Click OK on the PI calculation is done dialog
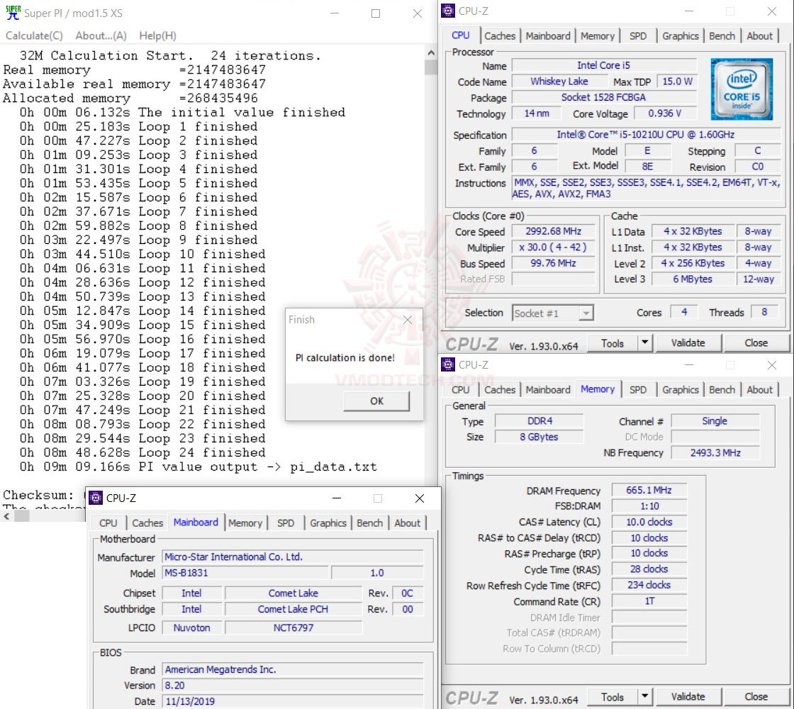The height and width of the screenshot is (709, 794). click(376, 401)
